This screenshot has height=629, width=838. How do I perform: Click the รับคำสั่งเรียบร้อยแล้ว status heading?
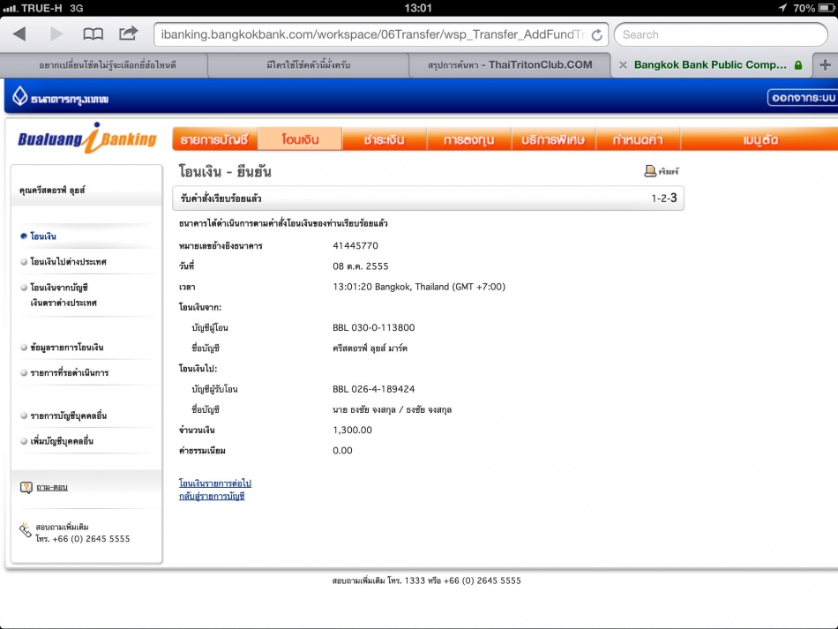(x=221, y=198)
